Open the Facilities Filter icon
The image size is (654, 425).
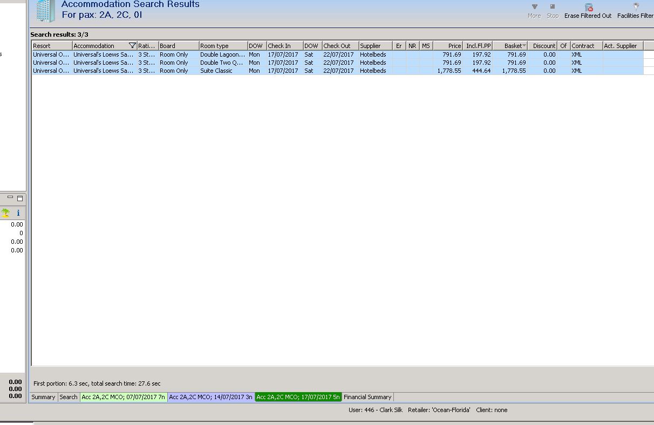tap(636, 7)
